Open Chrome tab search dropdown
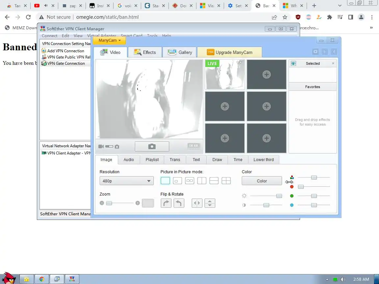 [340, 6]
